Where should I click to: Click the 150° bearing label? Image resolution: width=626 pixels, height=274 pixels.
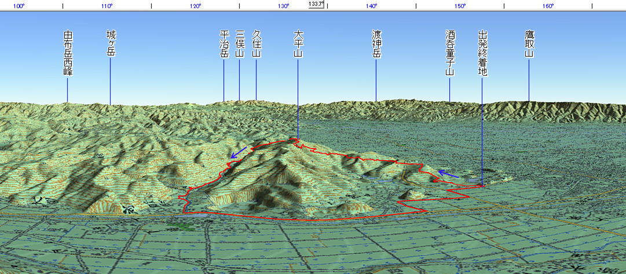[x=460, y=6]
